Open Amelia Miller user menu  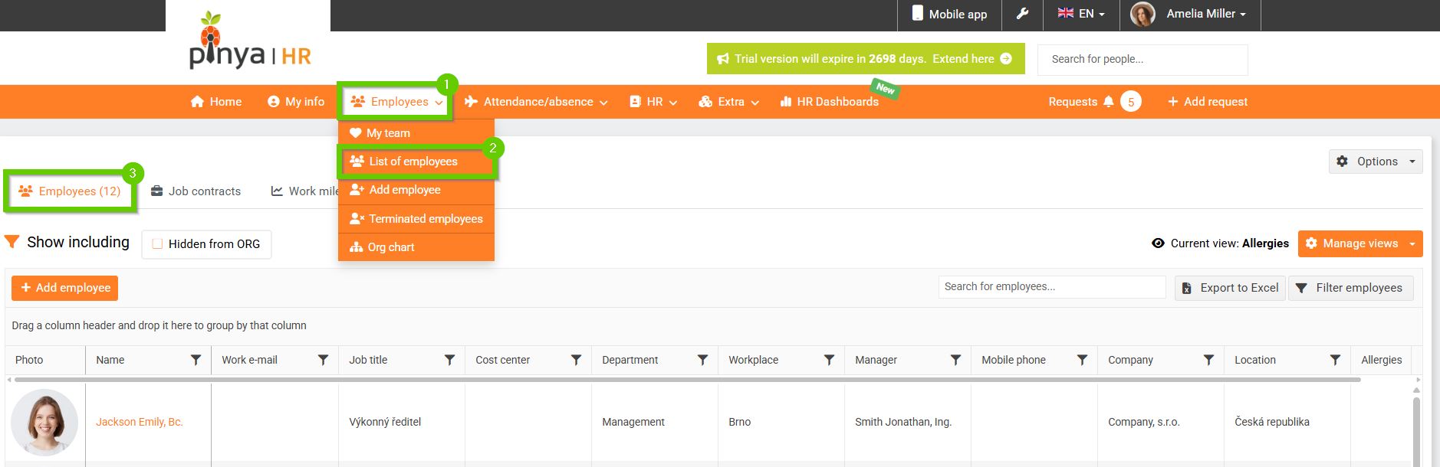[x=1206, y=14]
